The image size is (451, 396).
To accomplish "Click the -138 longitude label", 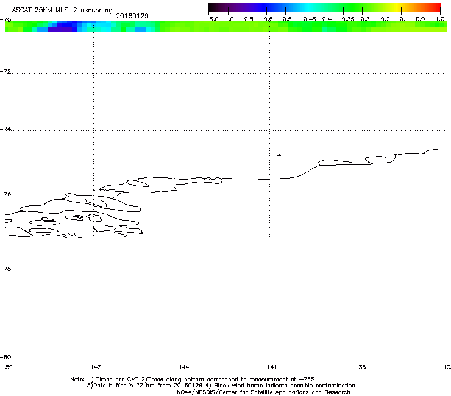I will [358, 367].
